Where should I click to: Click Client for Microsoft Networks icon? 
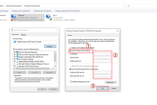17,53
